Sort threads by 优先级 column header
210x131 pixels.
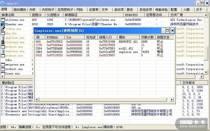point(91,37)
